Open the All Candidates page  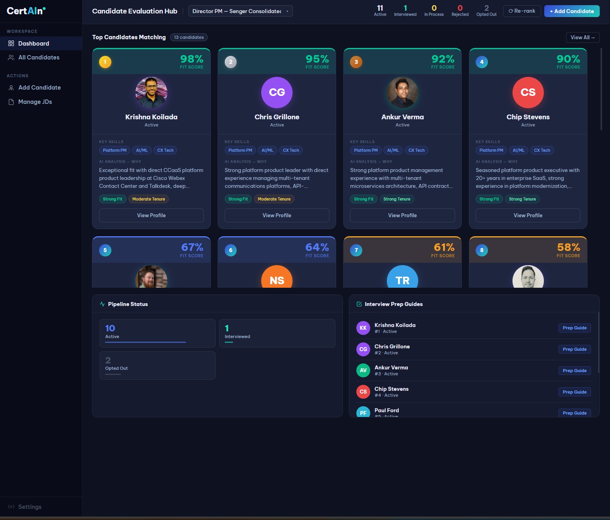[x=38, y=57]
